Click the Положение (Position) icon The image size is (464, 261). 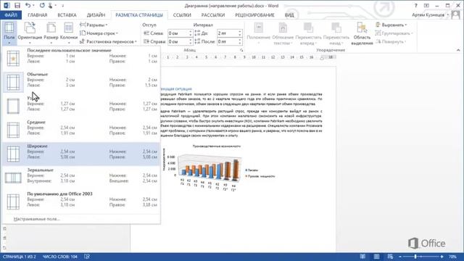(x=259, y=28)
